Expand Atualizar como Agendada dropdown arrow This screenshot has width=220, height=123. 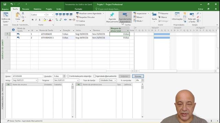(x=103, y=14)
